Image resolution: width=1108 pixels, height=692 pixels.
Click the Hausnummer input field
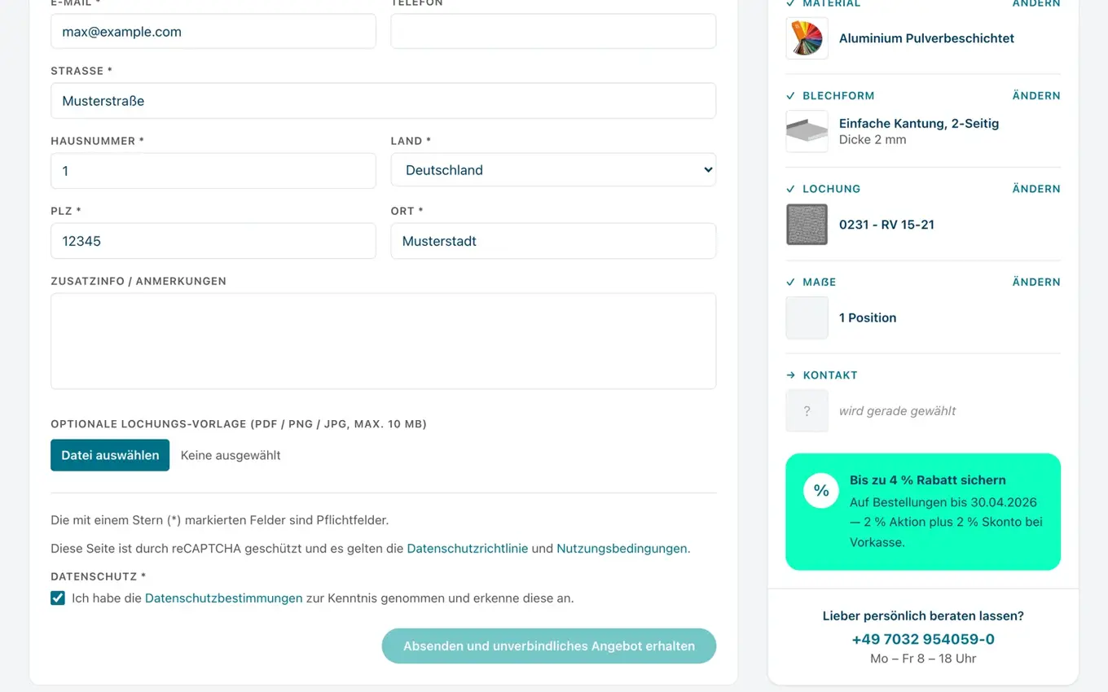point(213,171)
